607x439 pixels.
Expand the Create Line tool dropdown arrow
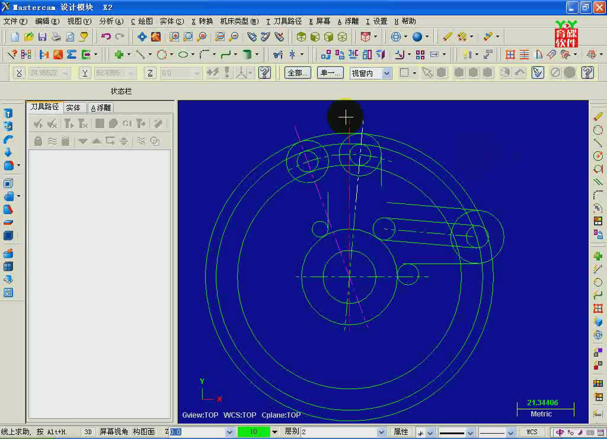pos(150,55)
